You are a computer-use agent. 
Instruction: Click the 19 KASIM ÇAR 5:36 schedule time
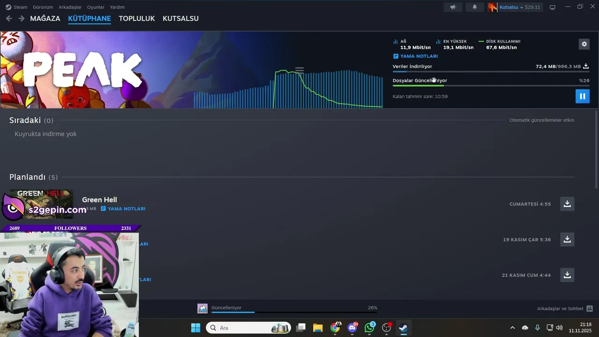[x=527, y=240]
